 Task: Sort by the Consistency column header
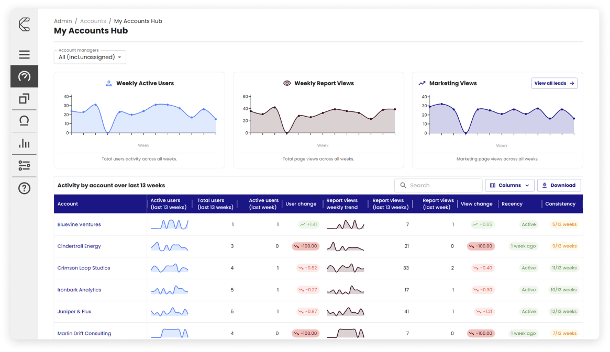click(560, 204)
